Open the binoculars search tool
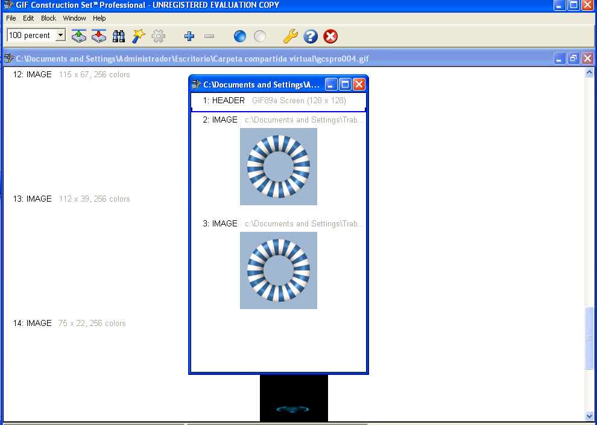 [119, 36]
